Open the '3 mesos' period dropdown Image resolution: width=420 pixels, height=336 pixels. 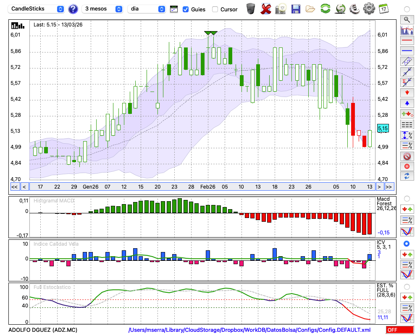pos(102,9)
